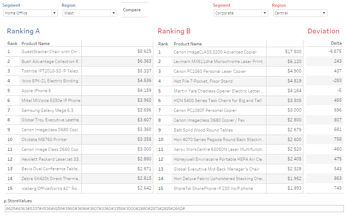Image resolution: width=346 pixels, height=217 pixels.
Task: Expand the West region dropdown
Action: [x=89, y=13]
